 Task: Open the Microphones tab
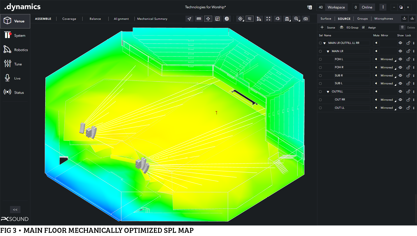pos(384,19)
